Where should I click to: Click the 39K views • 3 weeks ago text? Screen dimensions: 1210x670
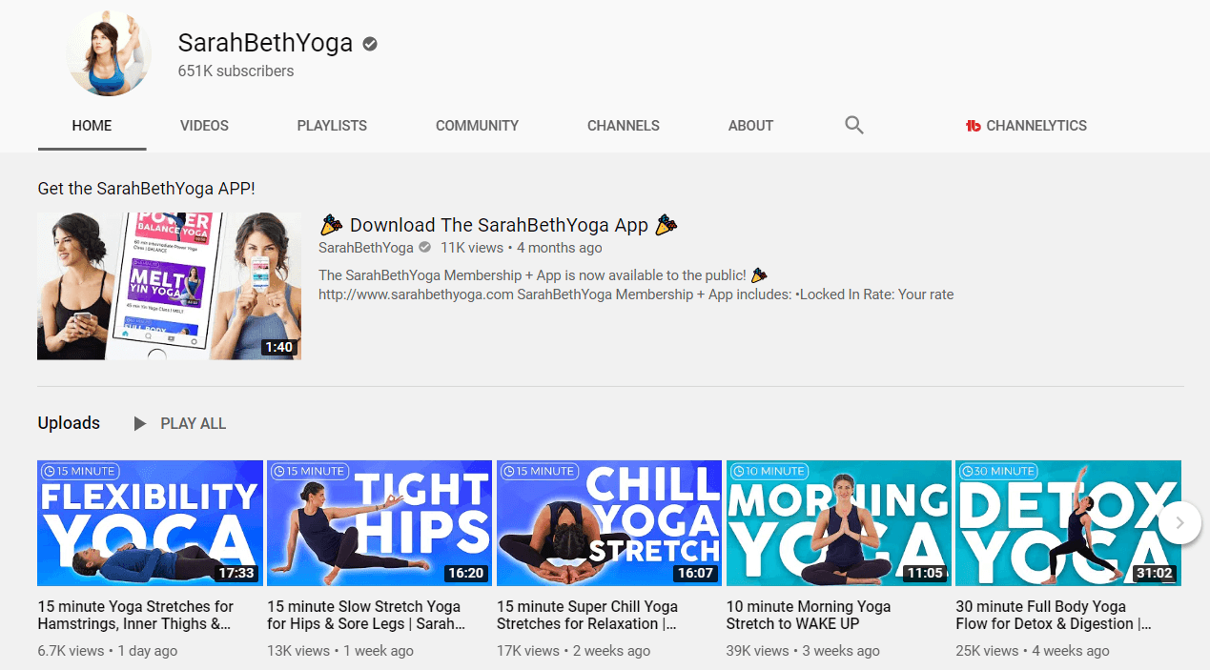(803, 651)
